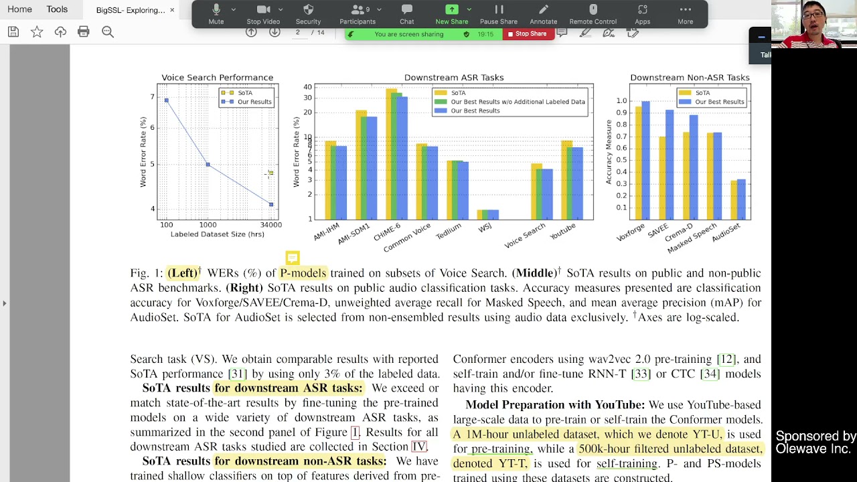Select the BigSSL- Exploring document tab

click(131, 10)
